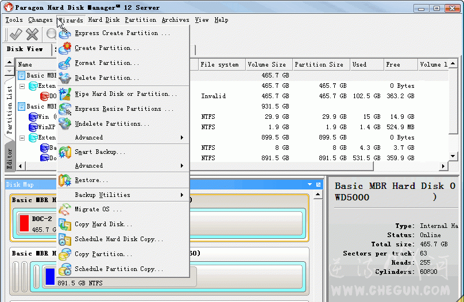The image size is (464, 302).
Task: Click the Format Partition brush icon
Action: 64,63
